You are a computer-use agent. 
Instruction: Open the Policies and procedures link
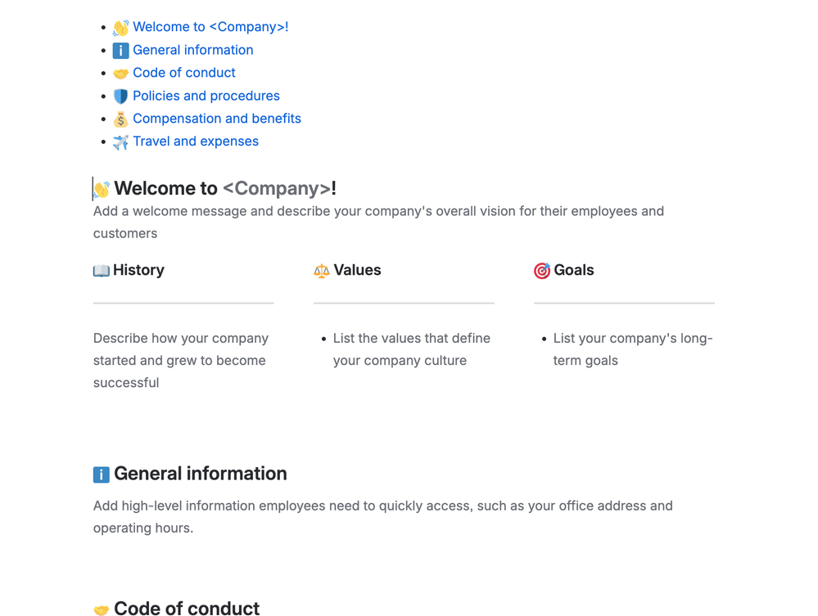(x=206, y=96)
